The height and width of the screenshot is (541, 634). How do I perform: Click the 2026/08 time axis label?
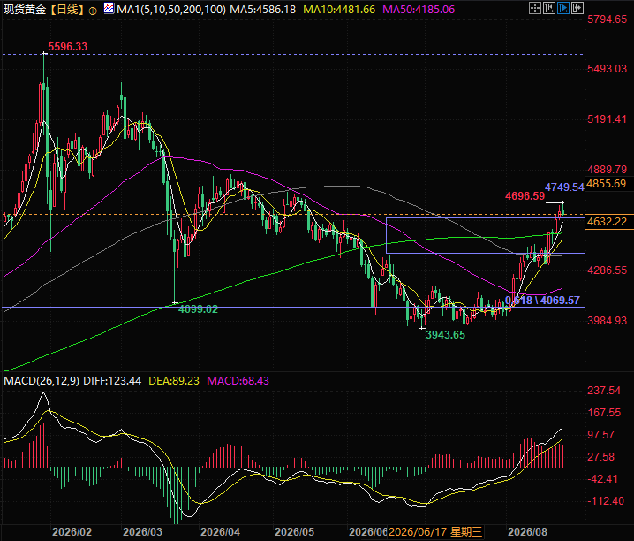point(527,531)
